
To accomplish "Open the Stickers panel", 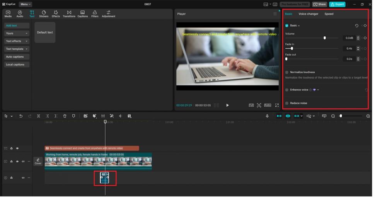I will coord(44,14).
